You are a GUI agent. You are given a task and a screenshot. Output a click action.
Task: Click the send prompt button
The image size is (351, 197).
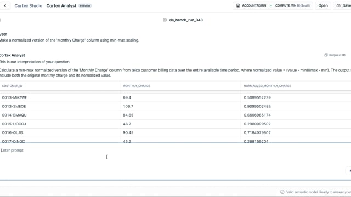(x=349, y=170)
